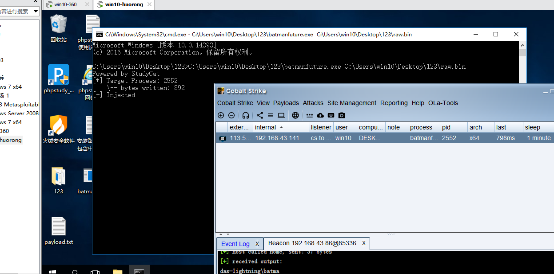Click the Cobalt Strike window title icon

[x=221, y=91]
